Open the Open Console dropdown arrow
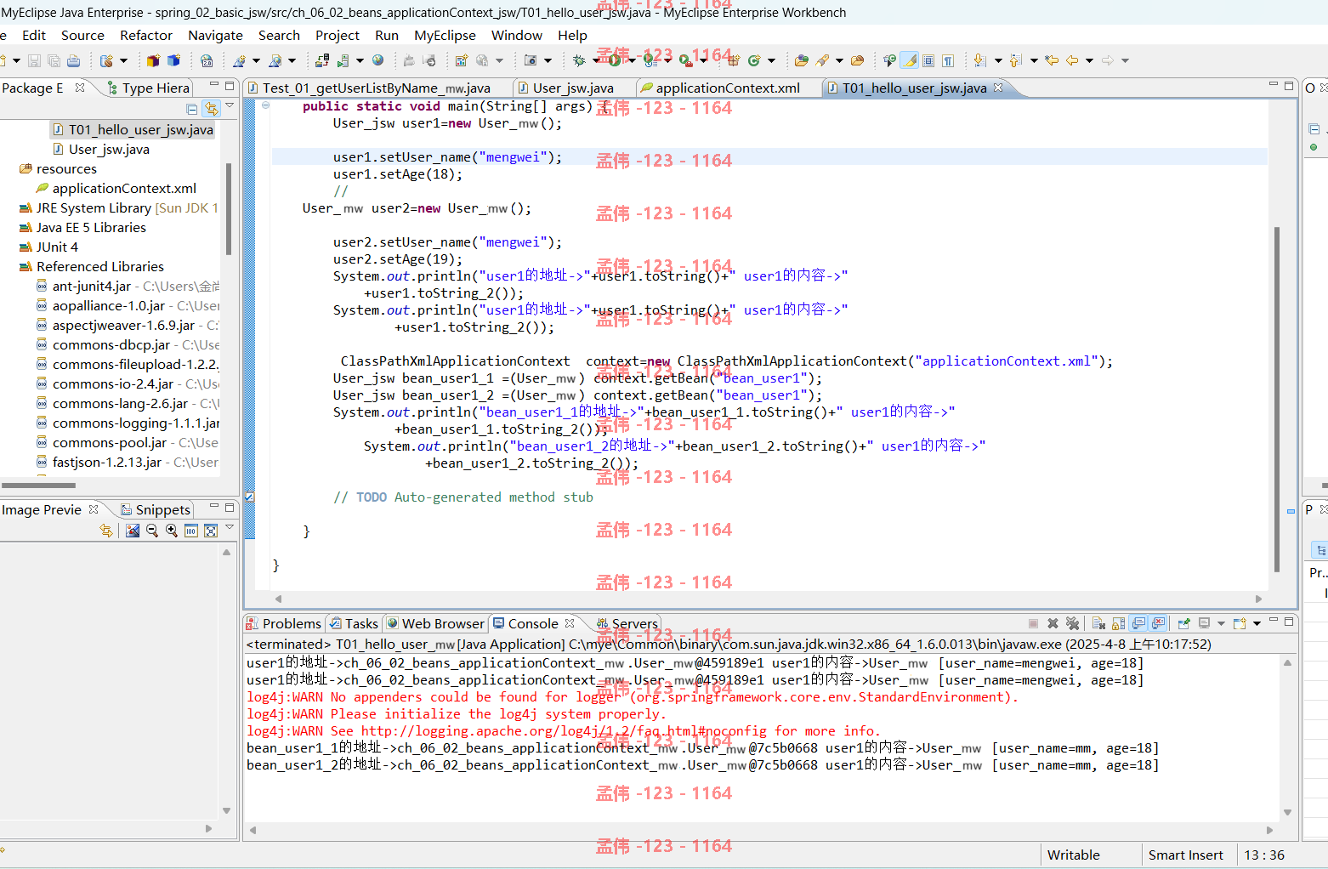Image resolution: width=1328 pixels, height=869 pixels. [x=1257, y=623]
